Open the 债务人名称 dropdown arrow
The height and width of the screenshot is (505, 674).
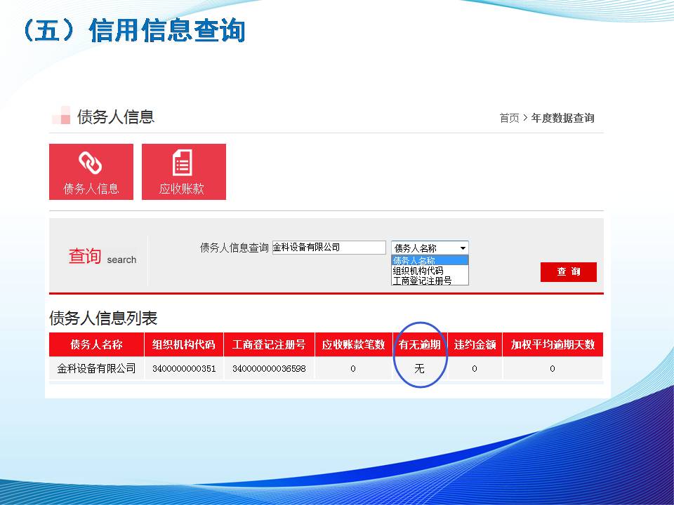click(x=463, y=248)
